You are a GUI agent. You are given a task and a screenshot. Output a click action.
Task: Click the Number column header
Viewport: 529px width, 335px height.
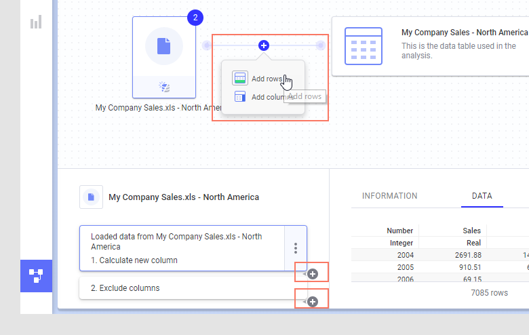pos(400,231)
